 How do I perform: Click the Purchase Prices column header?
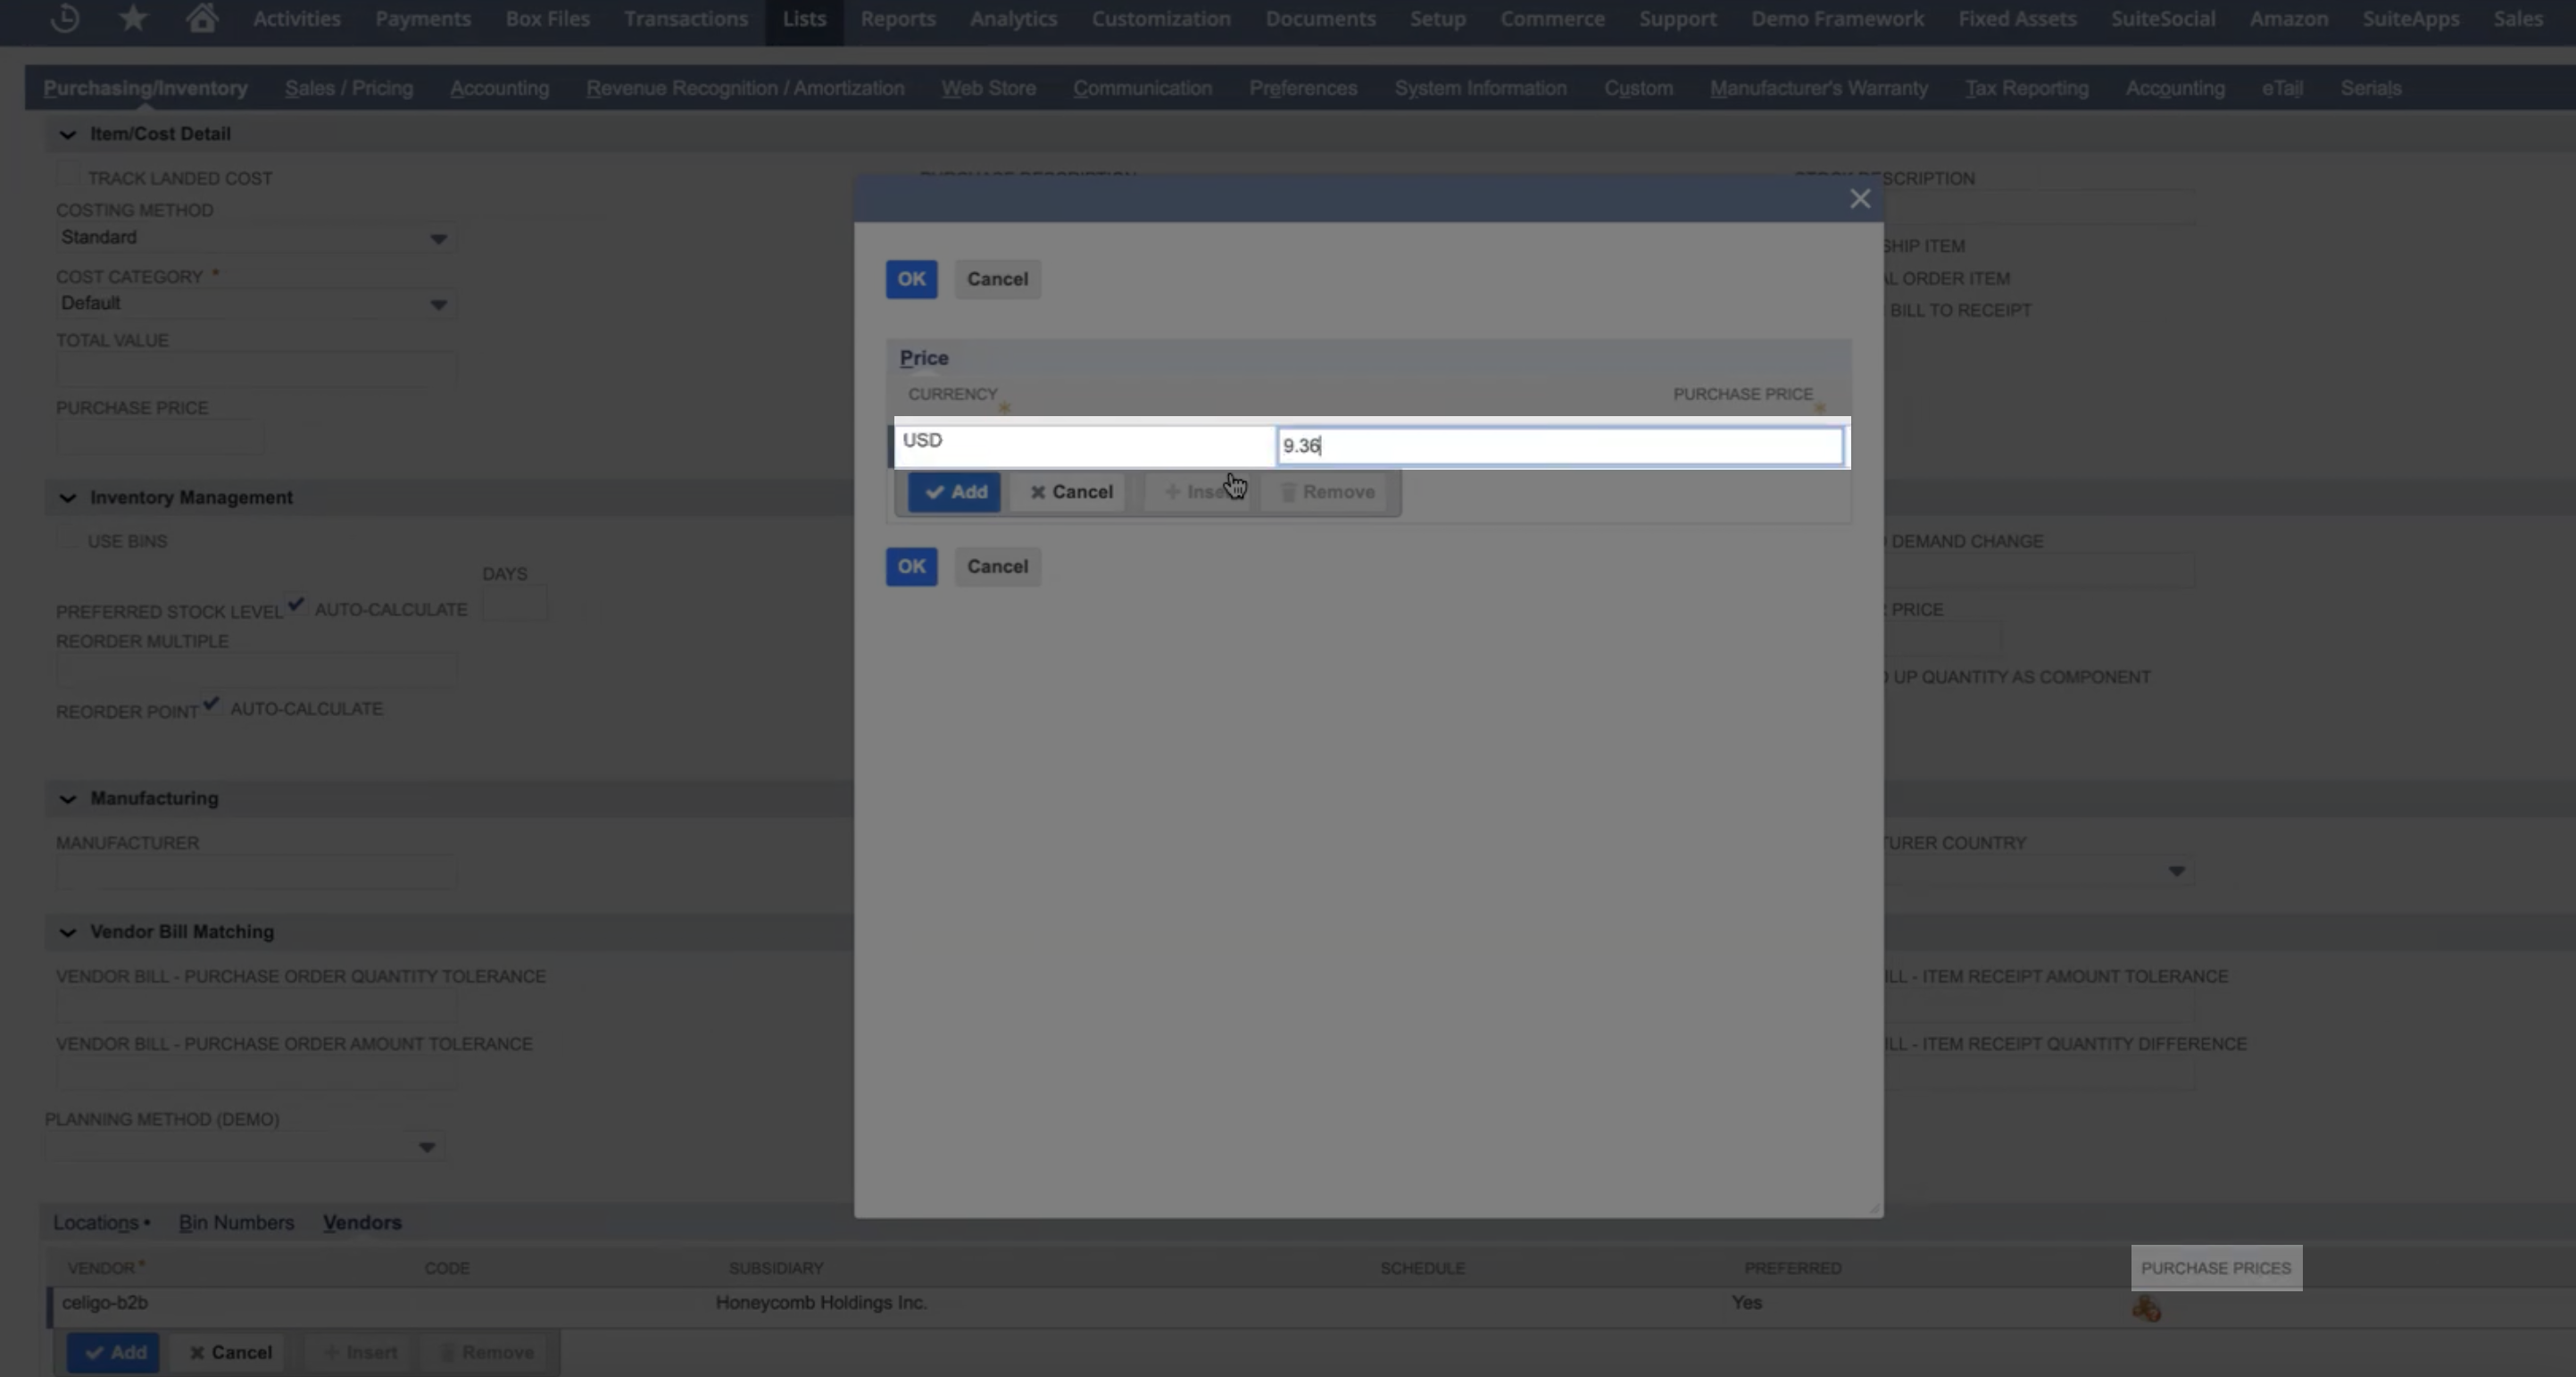click(2216, 1268)
